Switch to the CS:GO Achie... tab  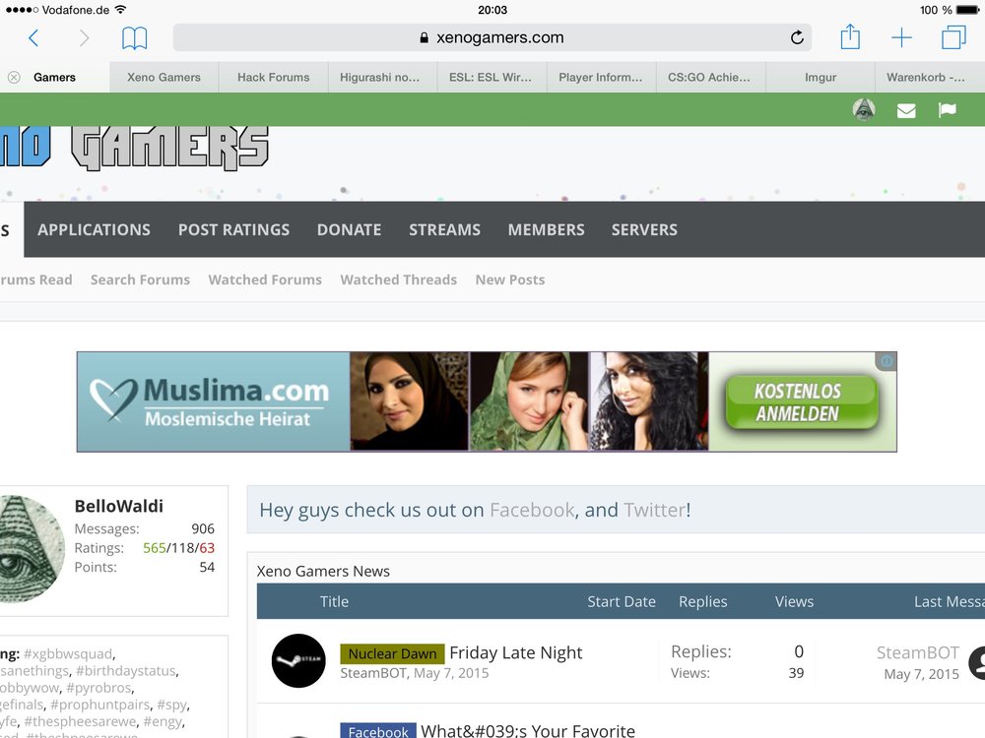pyautogui.click(x=708, y=77)
